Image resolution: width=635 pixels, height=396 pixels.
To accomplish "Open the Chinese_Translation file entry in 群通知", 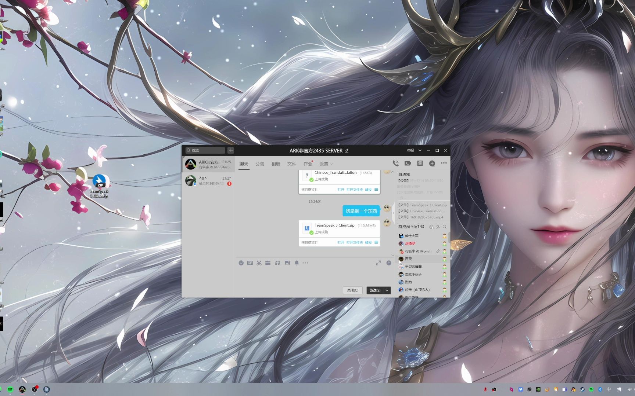I will click(x=422, y=211).
